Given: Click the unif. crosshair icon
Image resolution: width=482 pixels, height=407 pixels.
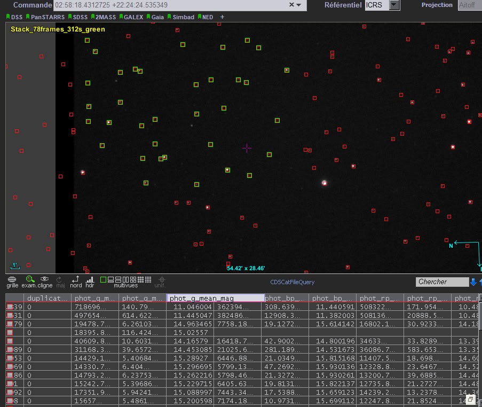Looking at the screenshot, I should point(162,279).
